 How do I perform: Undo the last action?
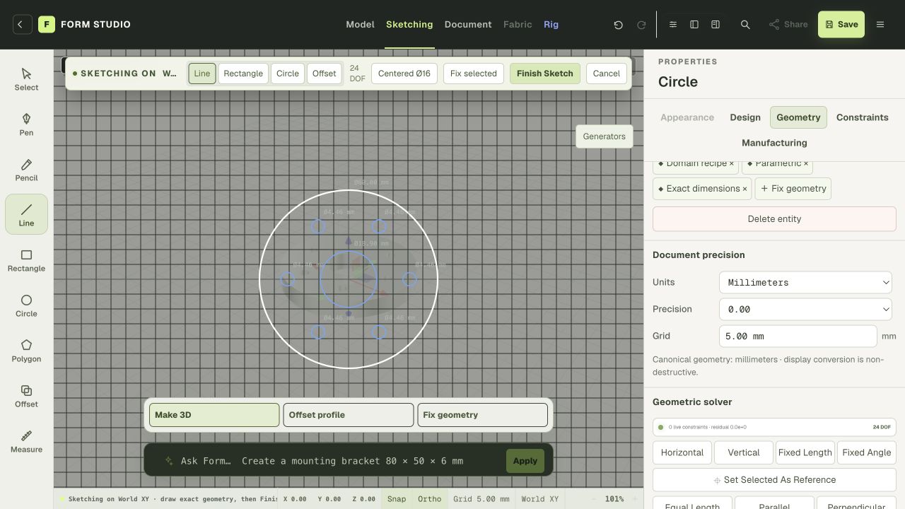pos(619,25)
